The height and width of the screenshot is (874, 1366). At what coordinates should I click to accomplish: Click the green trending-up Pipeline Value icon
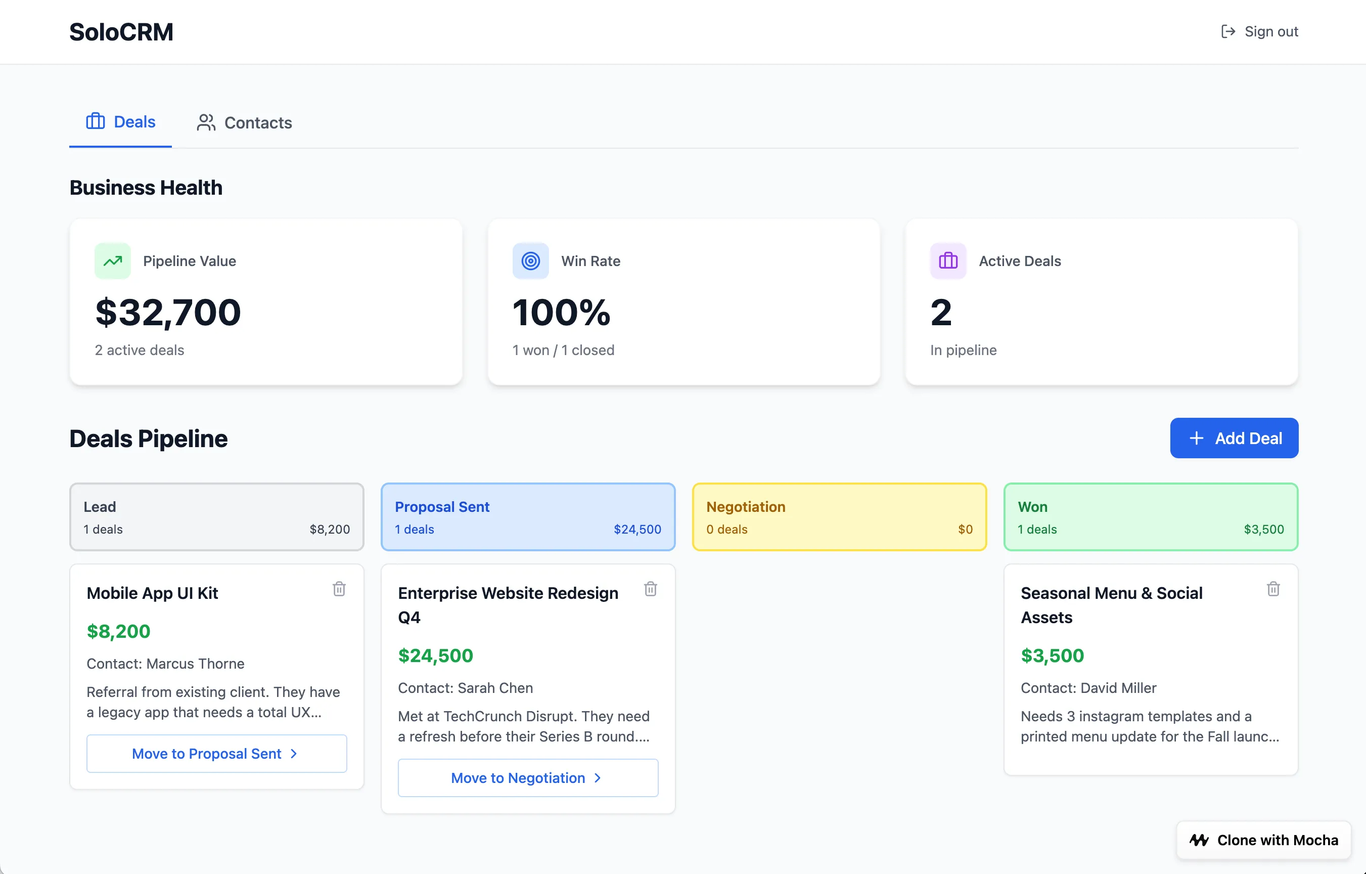tap(112, 261)
